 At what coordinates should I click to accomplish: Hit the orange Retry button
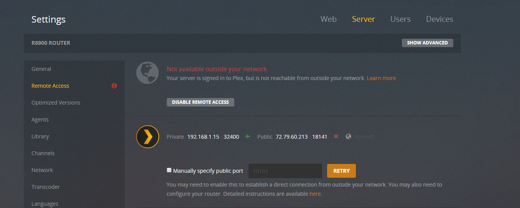341,171
